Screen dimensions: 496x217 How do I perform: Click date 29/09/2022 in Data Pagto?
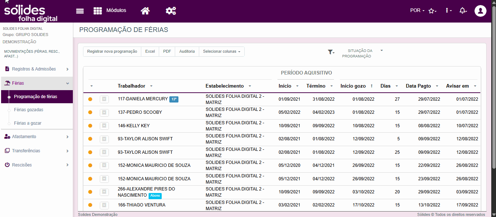(x=429, y=192)
